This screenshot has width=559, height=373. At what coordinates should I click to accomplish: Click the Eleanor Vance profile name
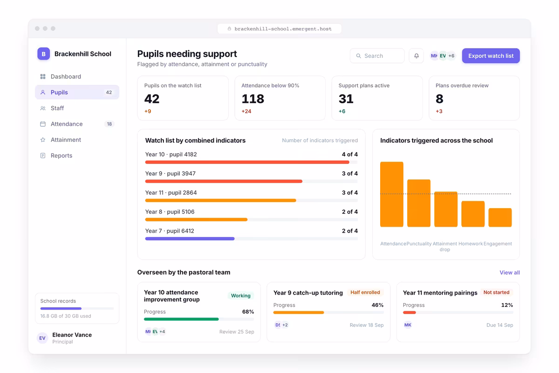click(72, 335)
